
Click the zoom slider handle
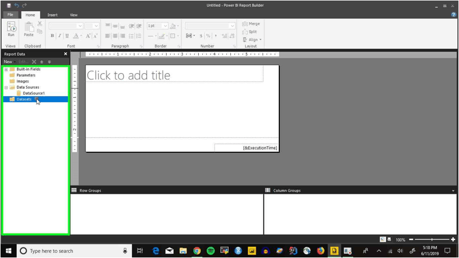pyautogui.click(x=432, y=239)
